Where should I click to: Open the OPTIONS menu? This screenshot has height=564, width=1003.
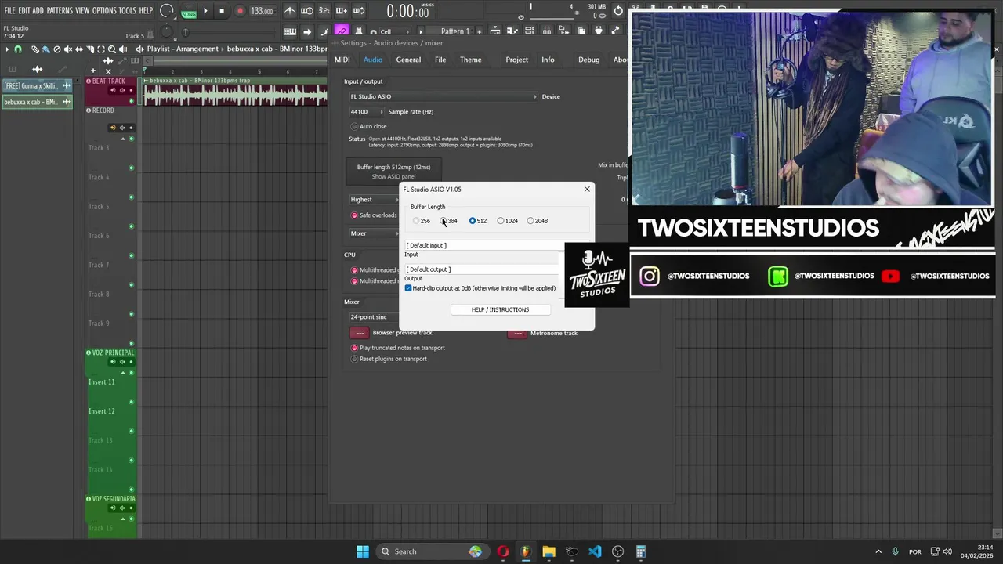[x=104, y=11]
